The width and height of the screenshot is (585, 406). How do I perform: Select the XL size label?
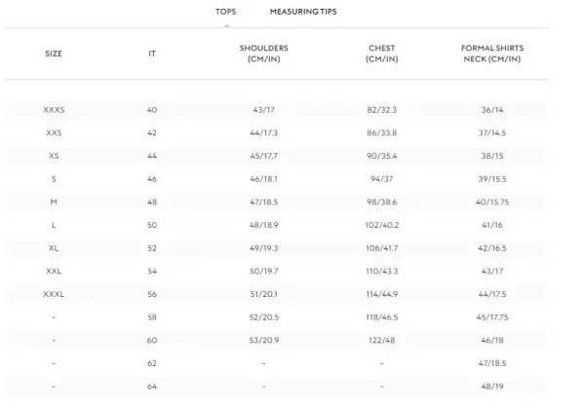pos(54,248)
